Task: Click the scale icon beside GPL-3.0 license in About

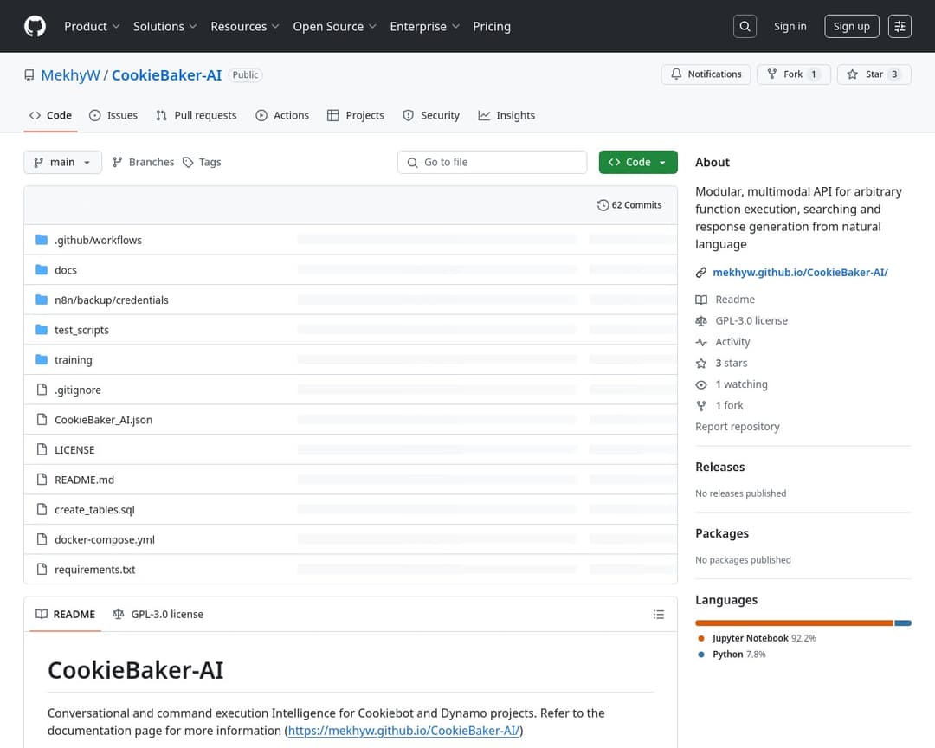Action: [x=701, y=321]
